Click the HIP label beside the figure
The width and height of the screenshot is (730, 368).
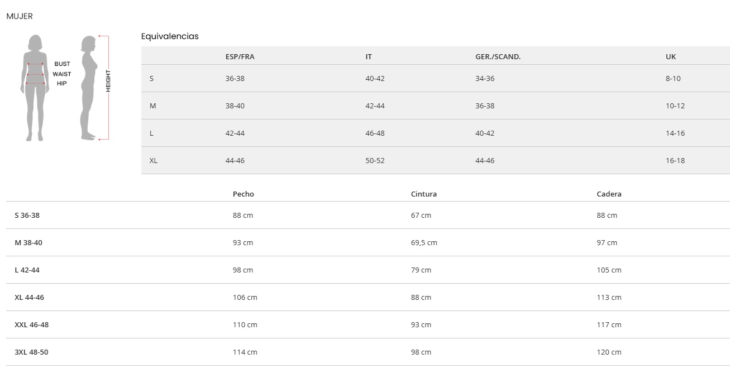click(x=61, y=83)
